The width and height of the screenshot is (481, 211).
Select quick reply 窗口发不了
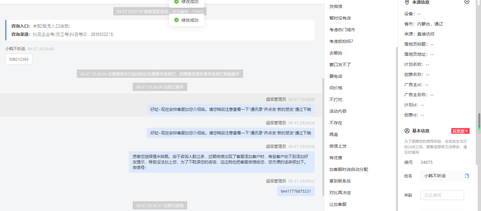click(340, 65)
